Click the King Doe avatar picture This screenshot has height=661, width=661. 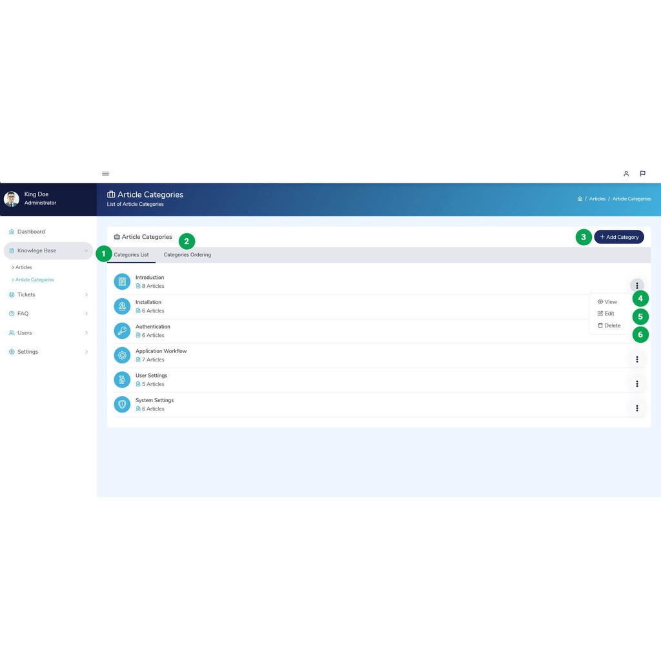pos(12,199)
